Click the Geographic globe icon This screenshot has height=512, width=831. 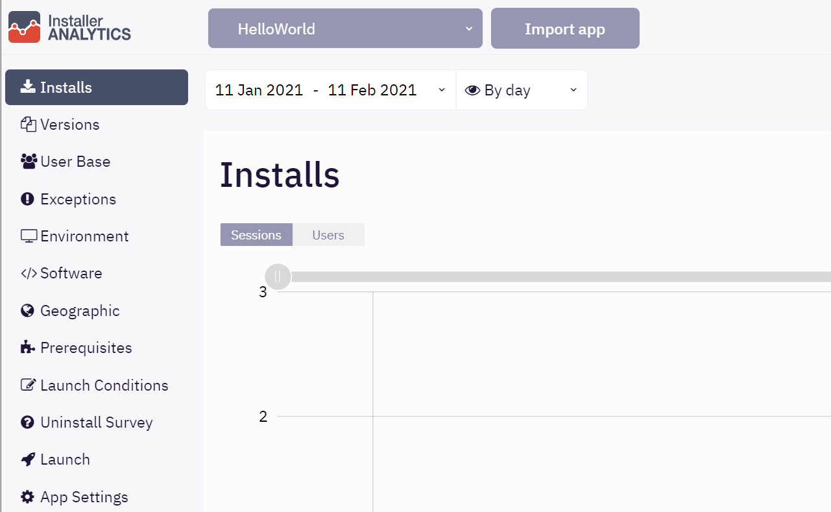[x=27, y=311]
